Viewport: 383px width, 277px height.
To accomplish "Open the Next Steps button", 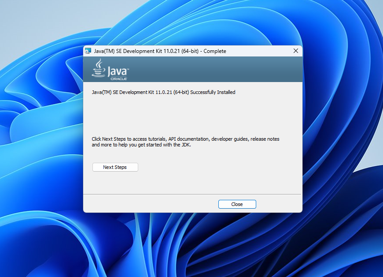I will [115, 167].
